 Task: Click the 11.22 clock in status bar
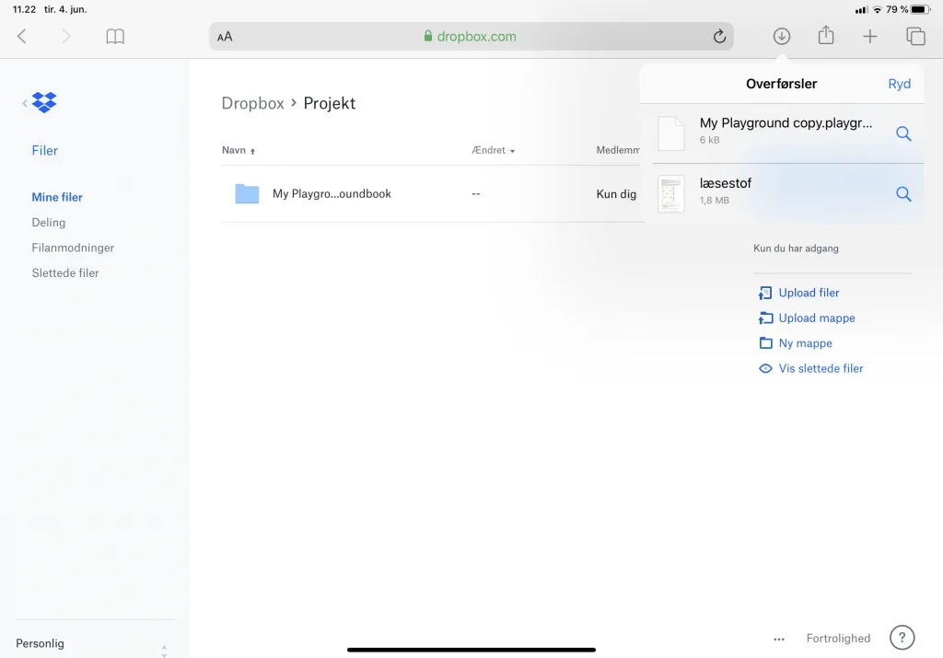click(24, 9)
